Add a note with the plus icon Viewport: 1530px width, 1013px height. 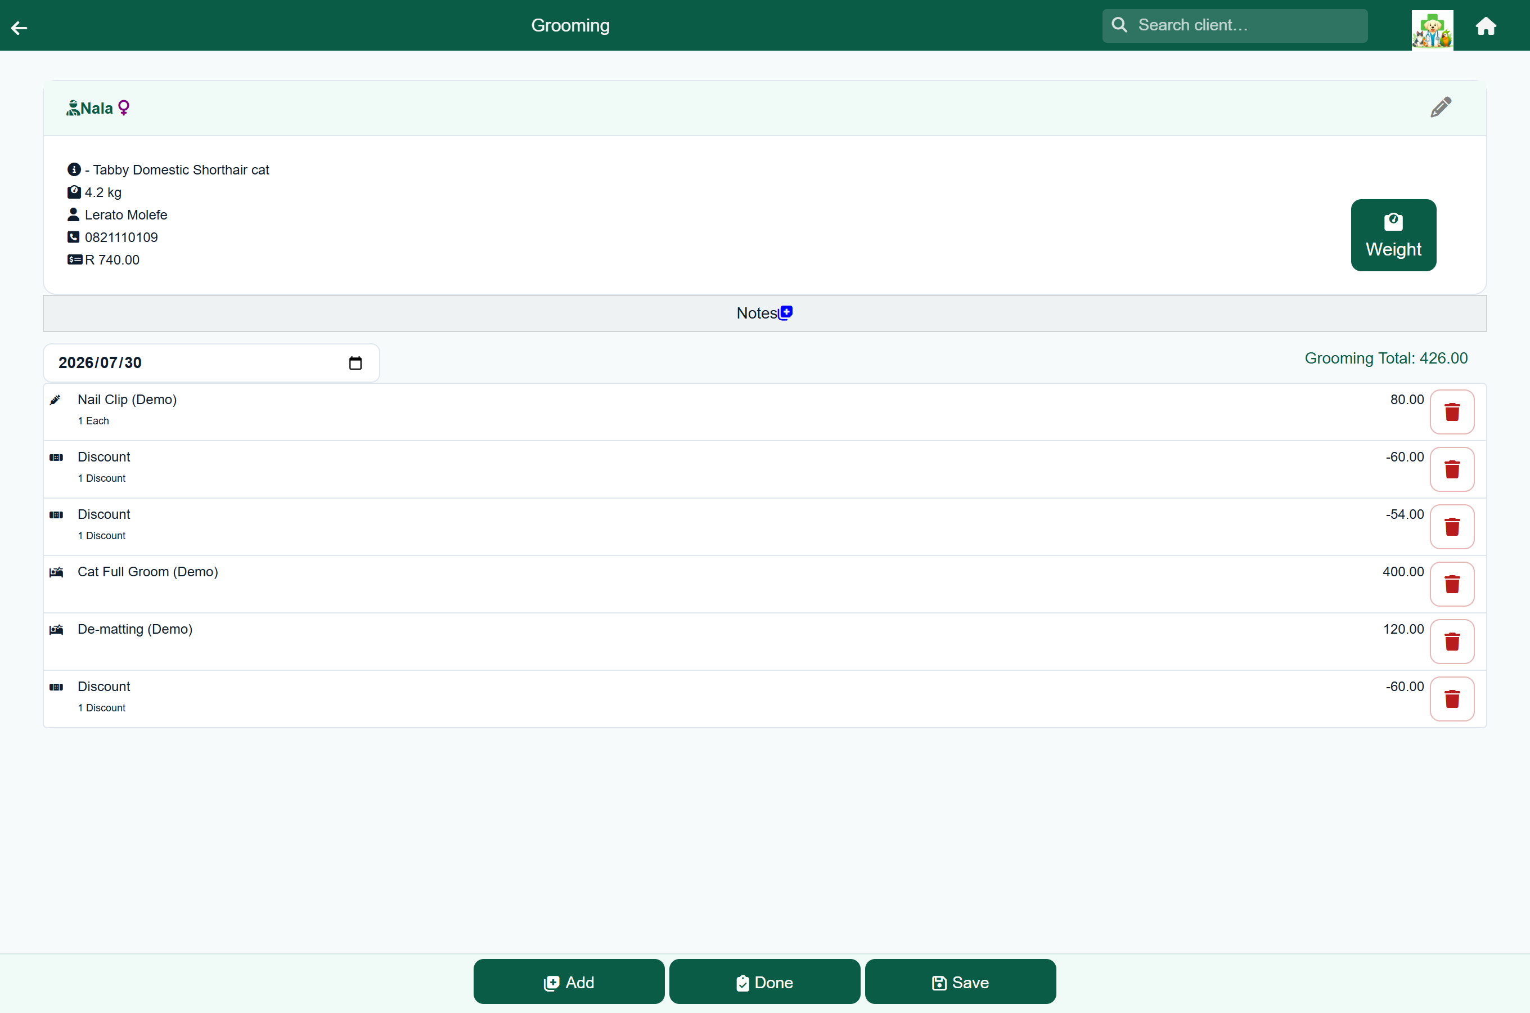pos(786,313)
